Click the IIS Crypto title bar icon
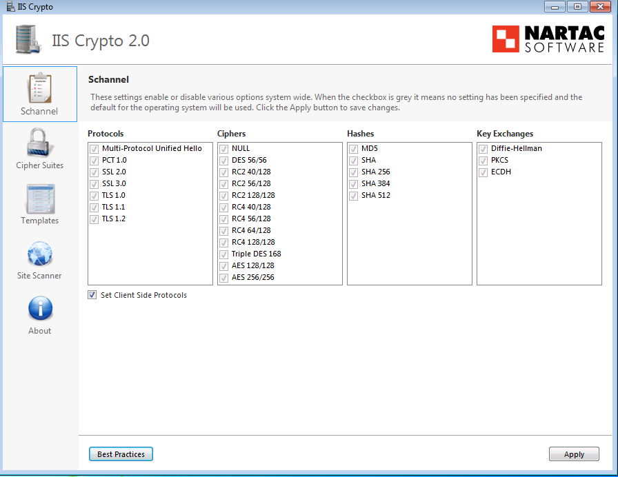The height and width of the screenshot is (477, 618). click(10, 6)
